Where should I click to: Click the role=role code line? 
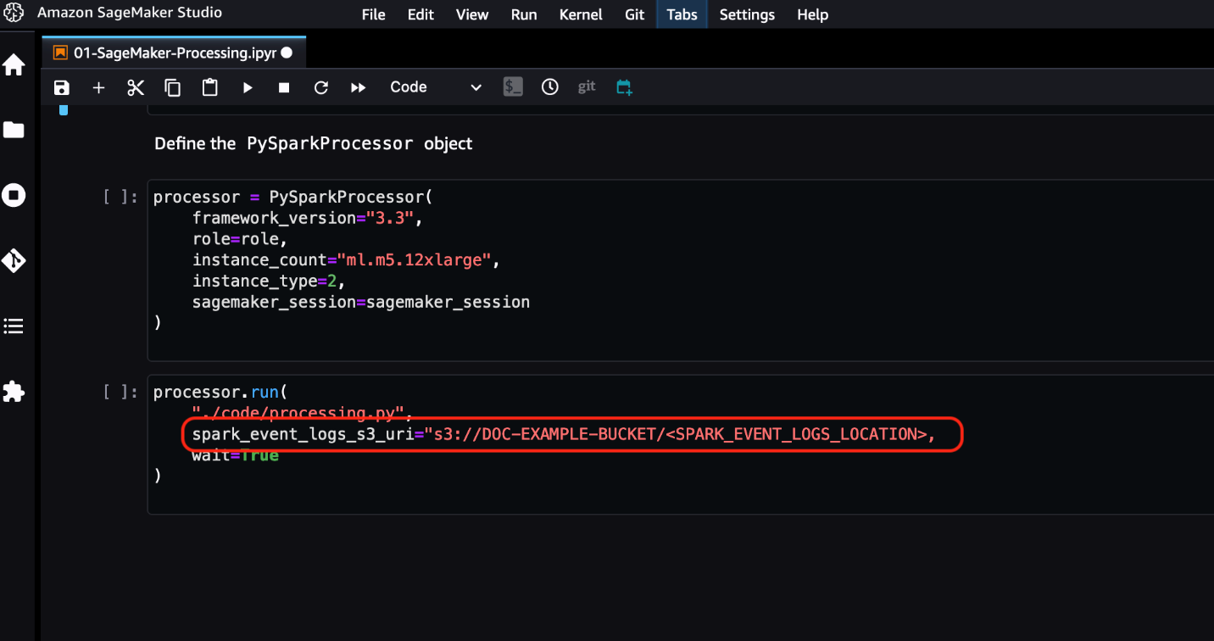[240, 239]
